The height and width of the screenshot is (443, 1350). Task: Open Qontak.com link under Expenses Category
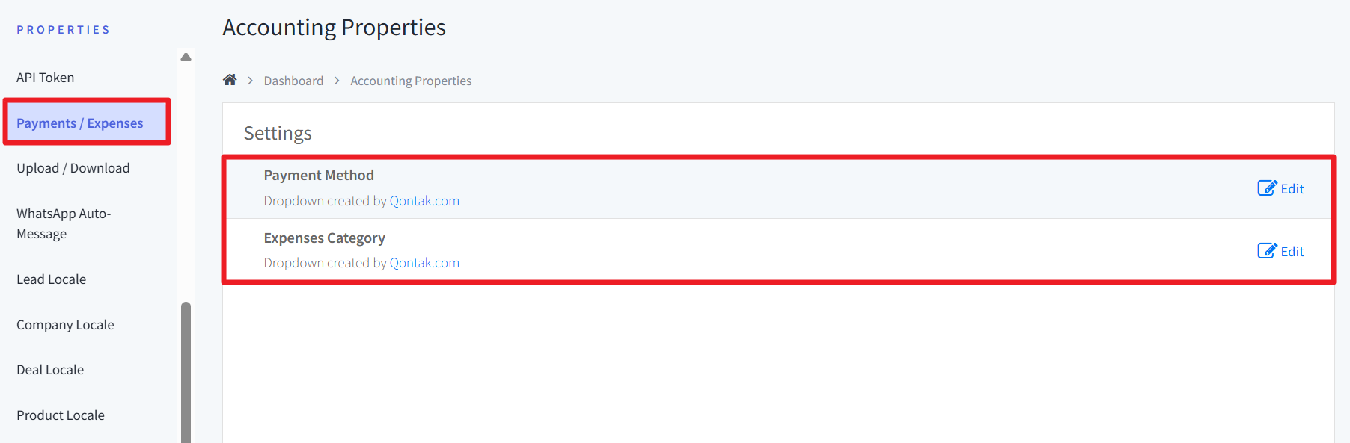point(424,263)
